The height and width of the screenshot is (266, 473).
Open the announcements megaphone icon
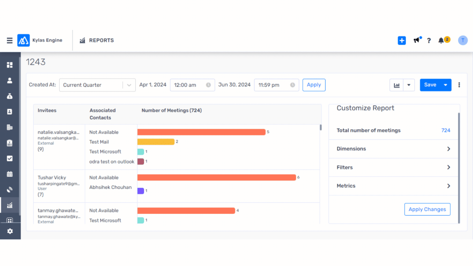coord(416,40)
